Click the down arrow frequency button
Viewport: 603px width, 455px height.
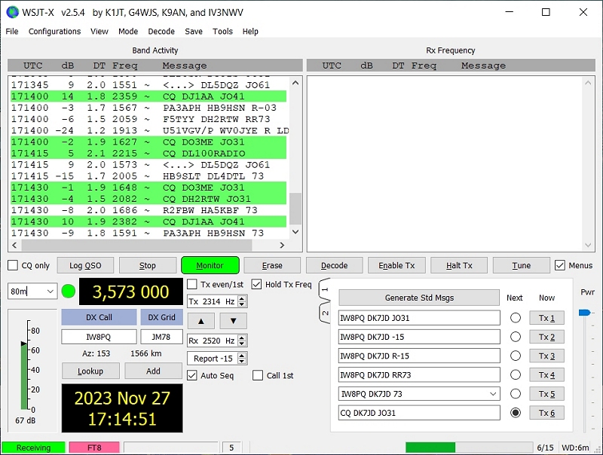coord(233,321)
